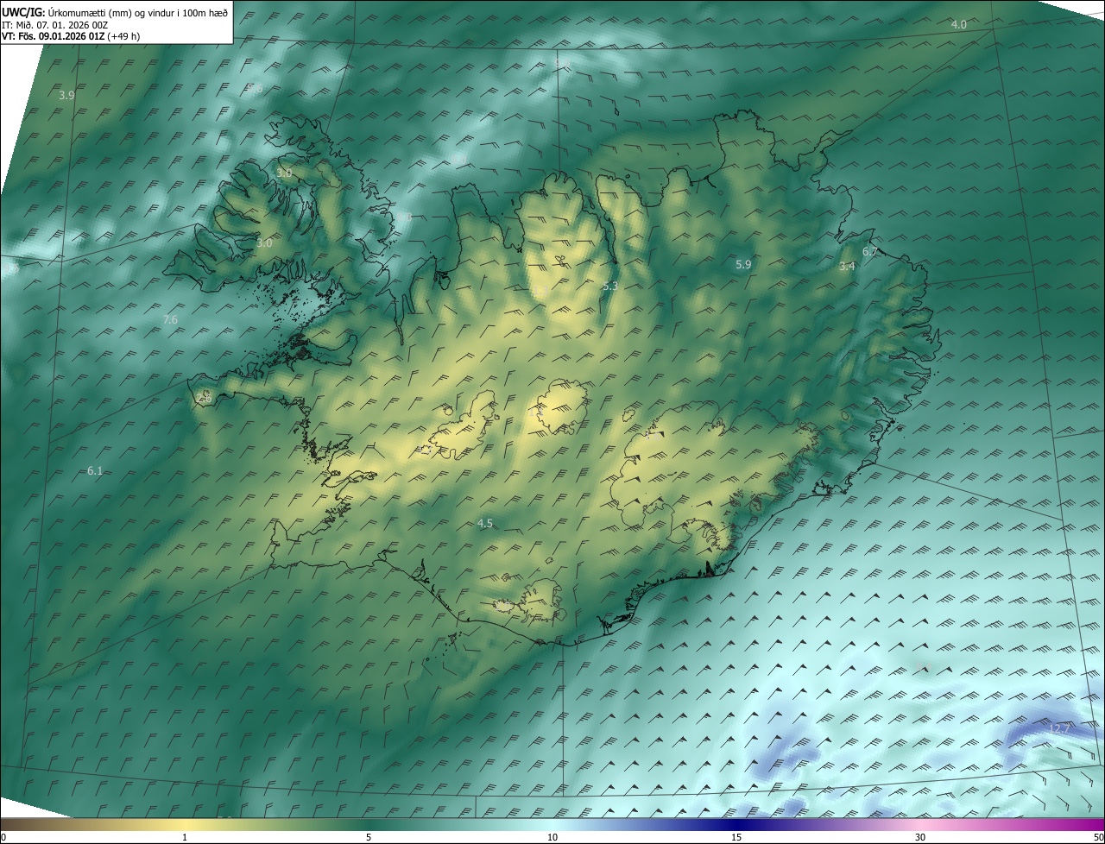Click the 5.9 value label in the northeast
The width and height of the screenshot is (1105, 844).
743,264
